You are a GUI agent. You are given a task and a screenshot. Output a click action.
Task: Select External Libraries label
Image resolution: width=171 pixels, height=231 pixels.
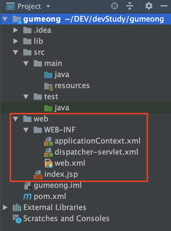[55, 207]
